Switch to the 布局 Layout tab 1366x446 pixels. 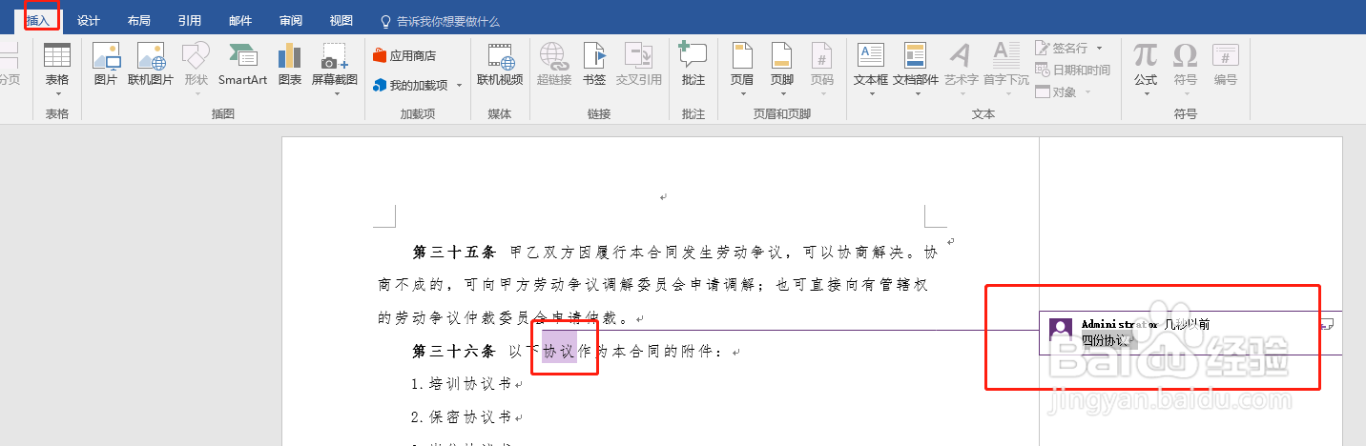click(138, 20)
